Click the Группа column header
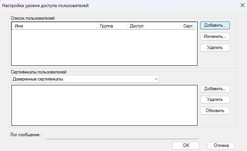The width and height of the screenshot is (247, 151). [112, 26]
